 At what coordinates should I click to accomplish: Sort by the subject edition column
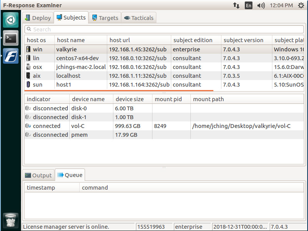pos(196,40)
